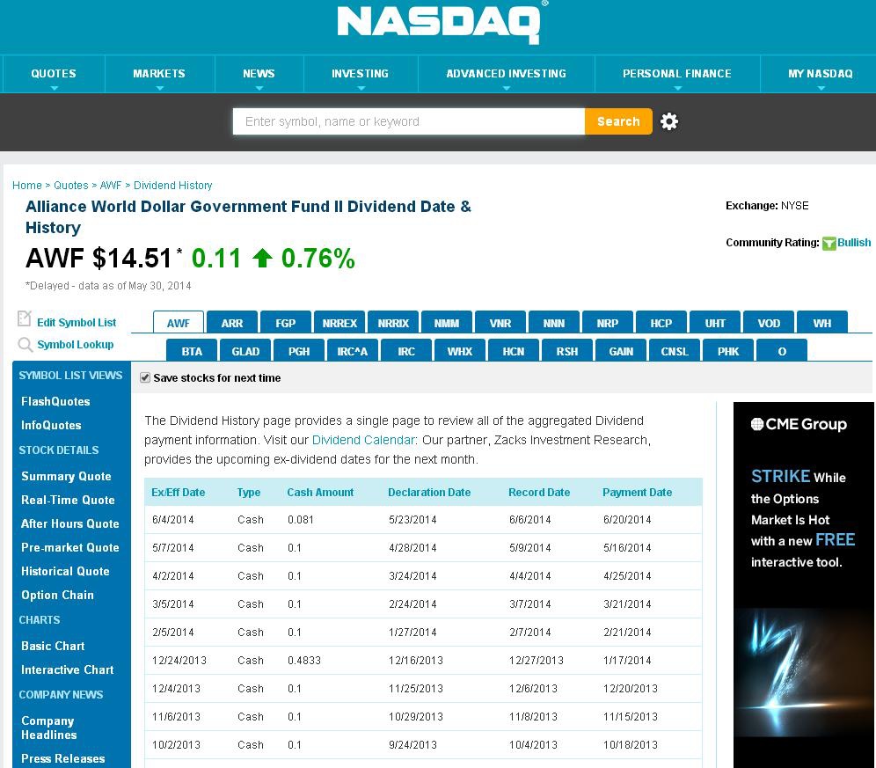Expand the News menu dropdown
This screenshot has height=768, width=876.
coord(259,74)
